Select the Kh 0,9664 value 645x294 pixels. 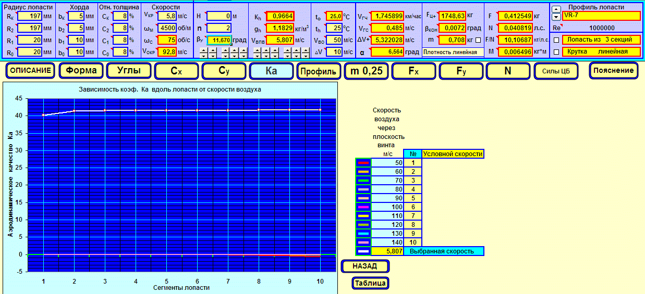[280, 16]
